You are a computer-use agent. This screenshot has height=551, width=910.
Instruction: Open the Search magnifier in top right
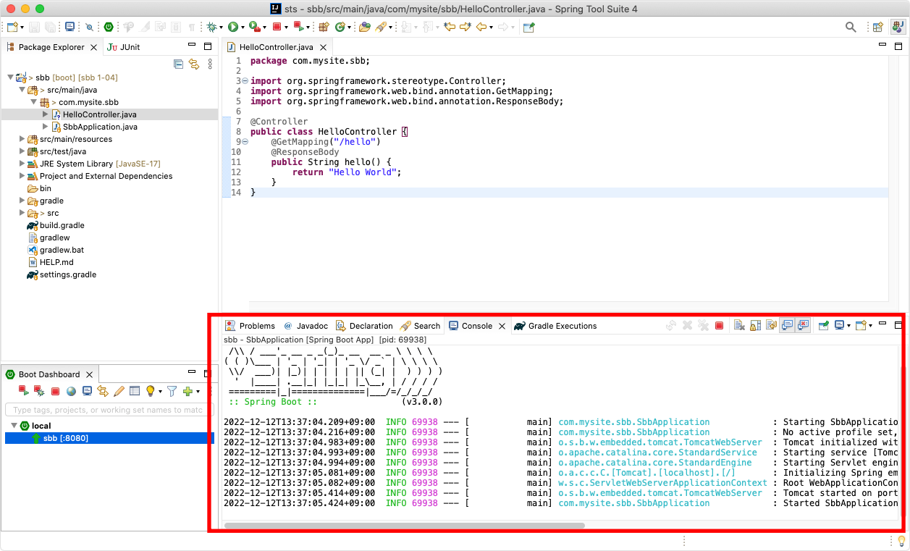point(851,27)
